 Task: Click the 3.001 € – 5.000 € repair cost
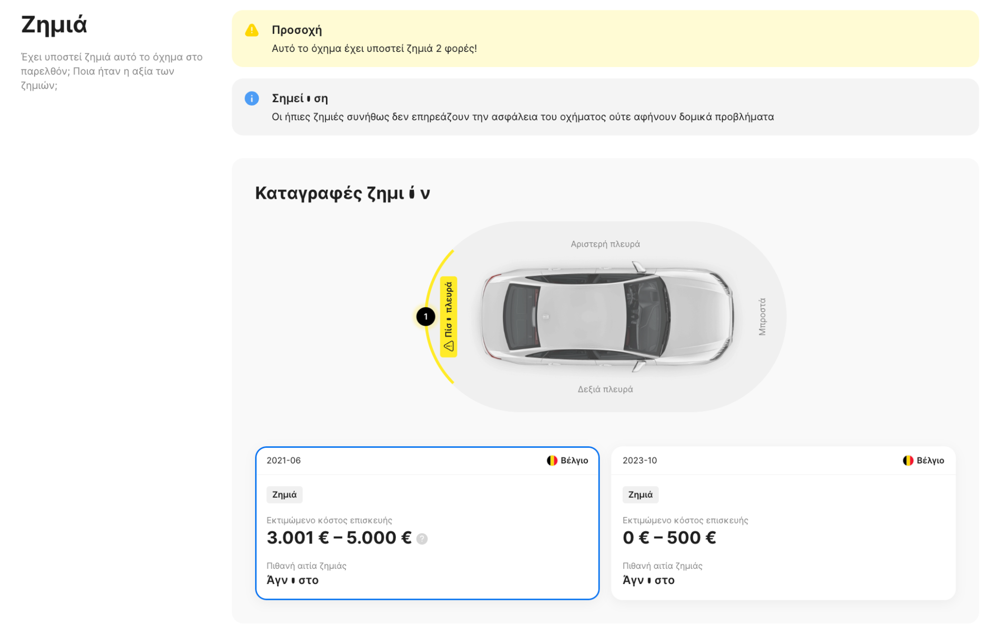339,538
